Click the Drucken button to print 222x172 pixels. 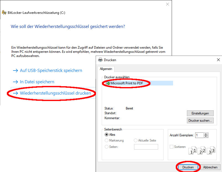coord(188,167)
